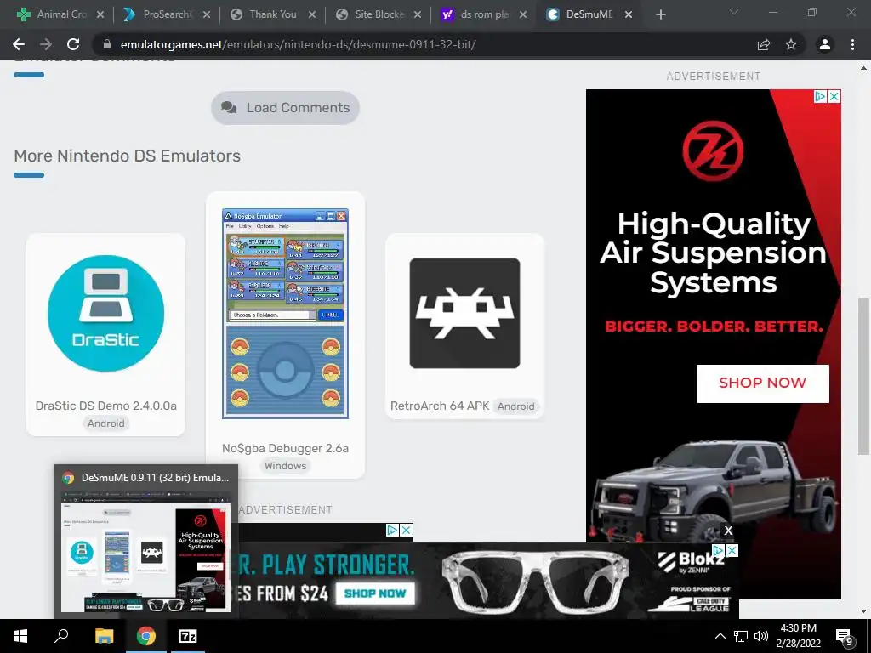Screen dimensions: 871x653
Task: Click AdChoices icon on air suspension ad
Action: (x=820, y=97)
